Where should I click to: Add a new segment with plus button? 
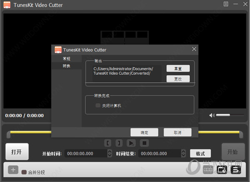click(13, 170)
